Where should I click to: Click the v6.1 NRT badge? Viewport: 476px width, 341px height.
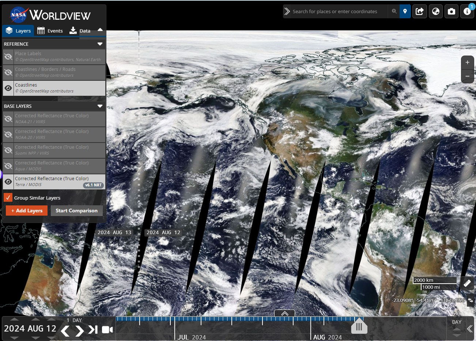point(93,185)
